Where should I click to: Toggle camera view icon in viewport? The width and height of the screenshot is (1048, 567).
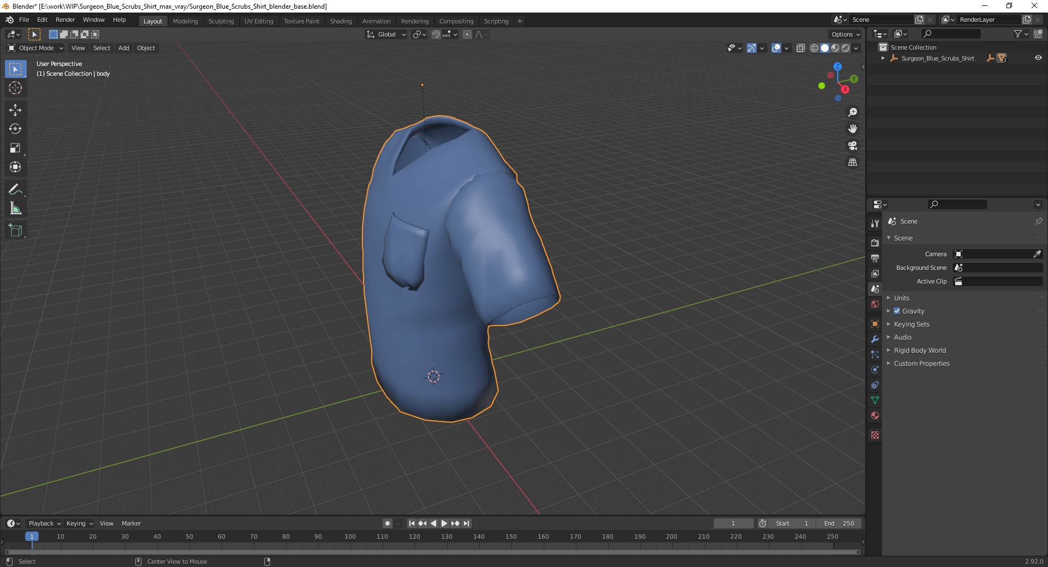tap(853, 146)
